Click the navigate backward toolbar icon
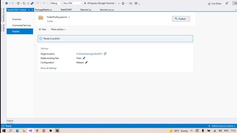 (x=6, y=3)
